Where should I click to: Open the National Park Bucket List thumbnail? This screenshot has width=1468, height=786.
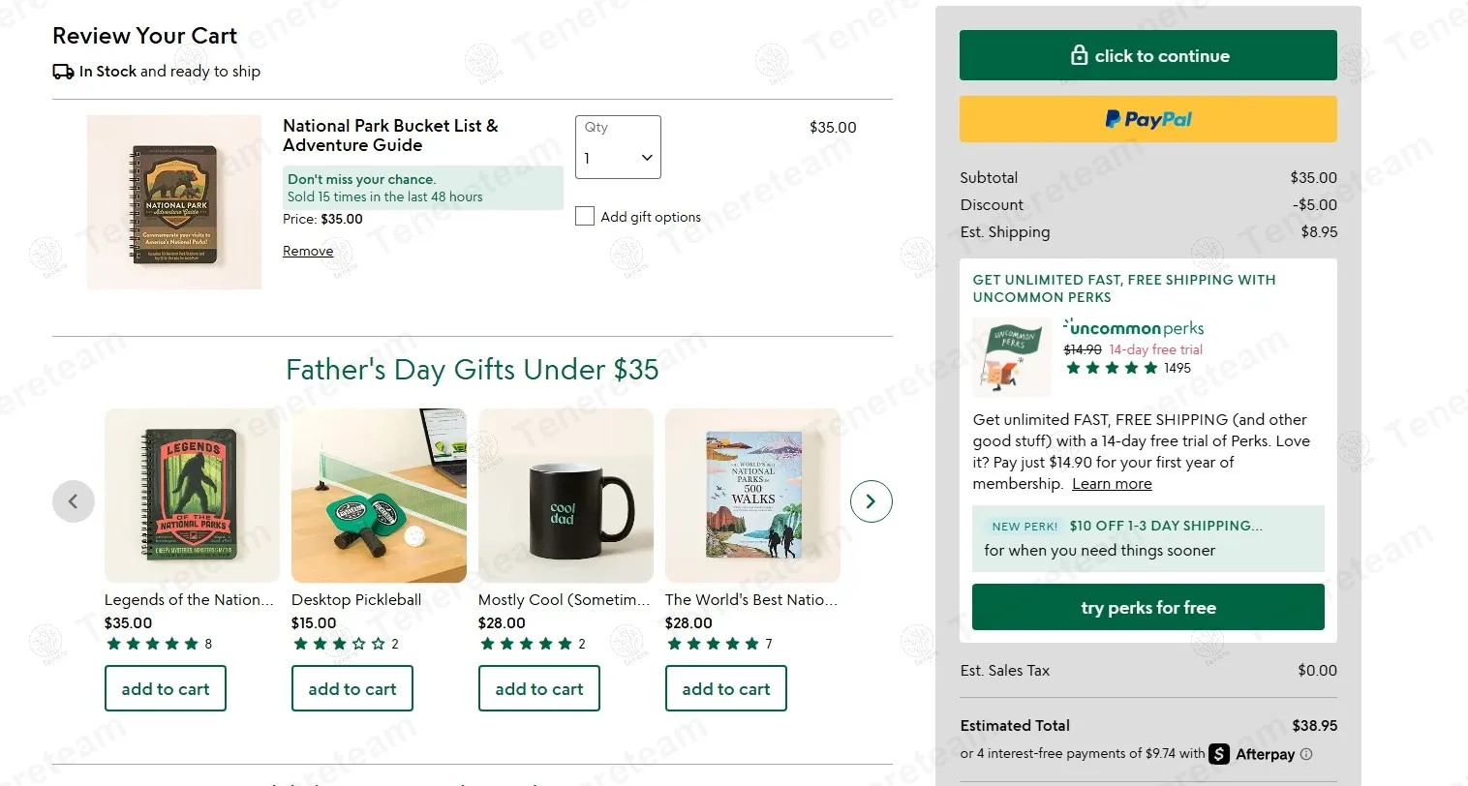click(174, 202)
